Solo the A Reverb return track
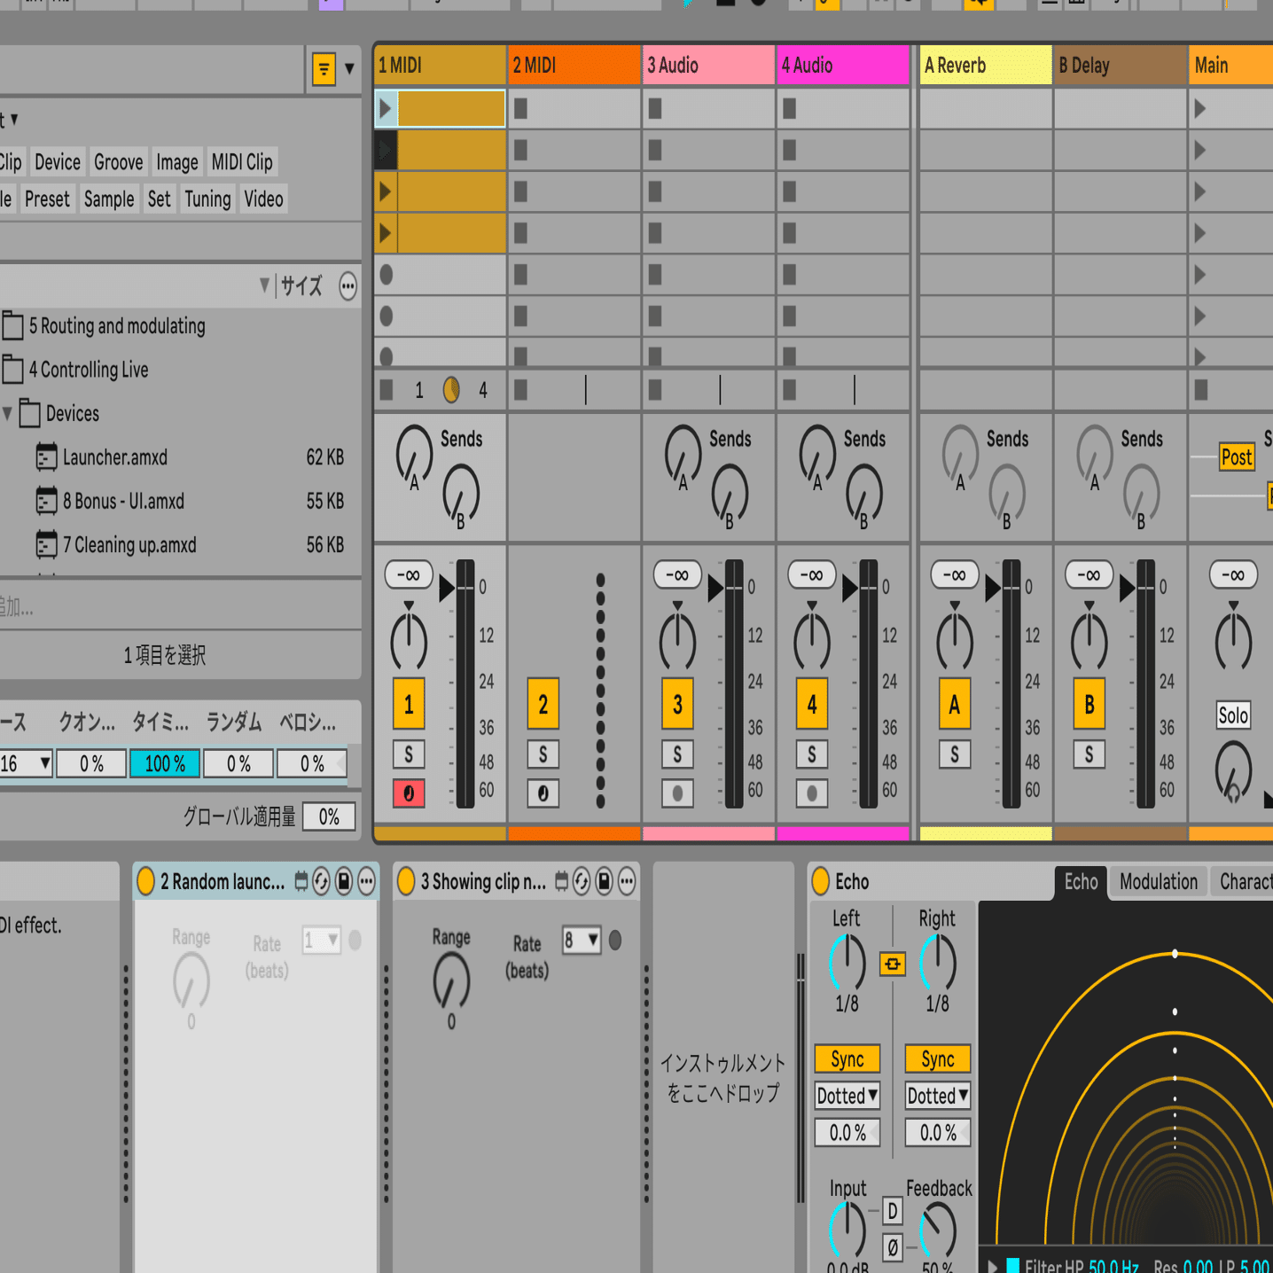This screenshot has width=1273, height=1273. pos(955,754)
